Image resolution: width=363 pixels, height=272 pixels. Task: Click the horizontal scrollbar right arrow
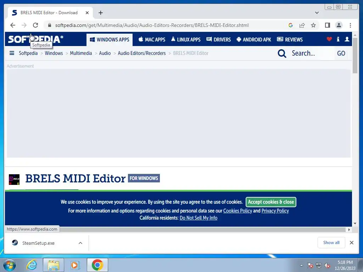pos(349,229)
